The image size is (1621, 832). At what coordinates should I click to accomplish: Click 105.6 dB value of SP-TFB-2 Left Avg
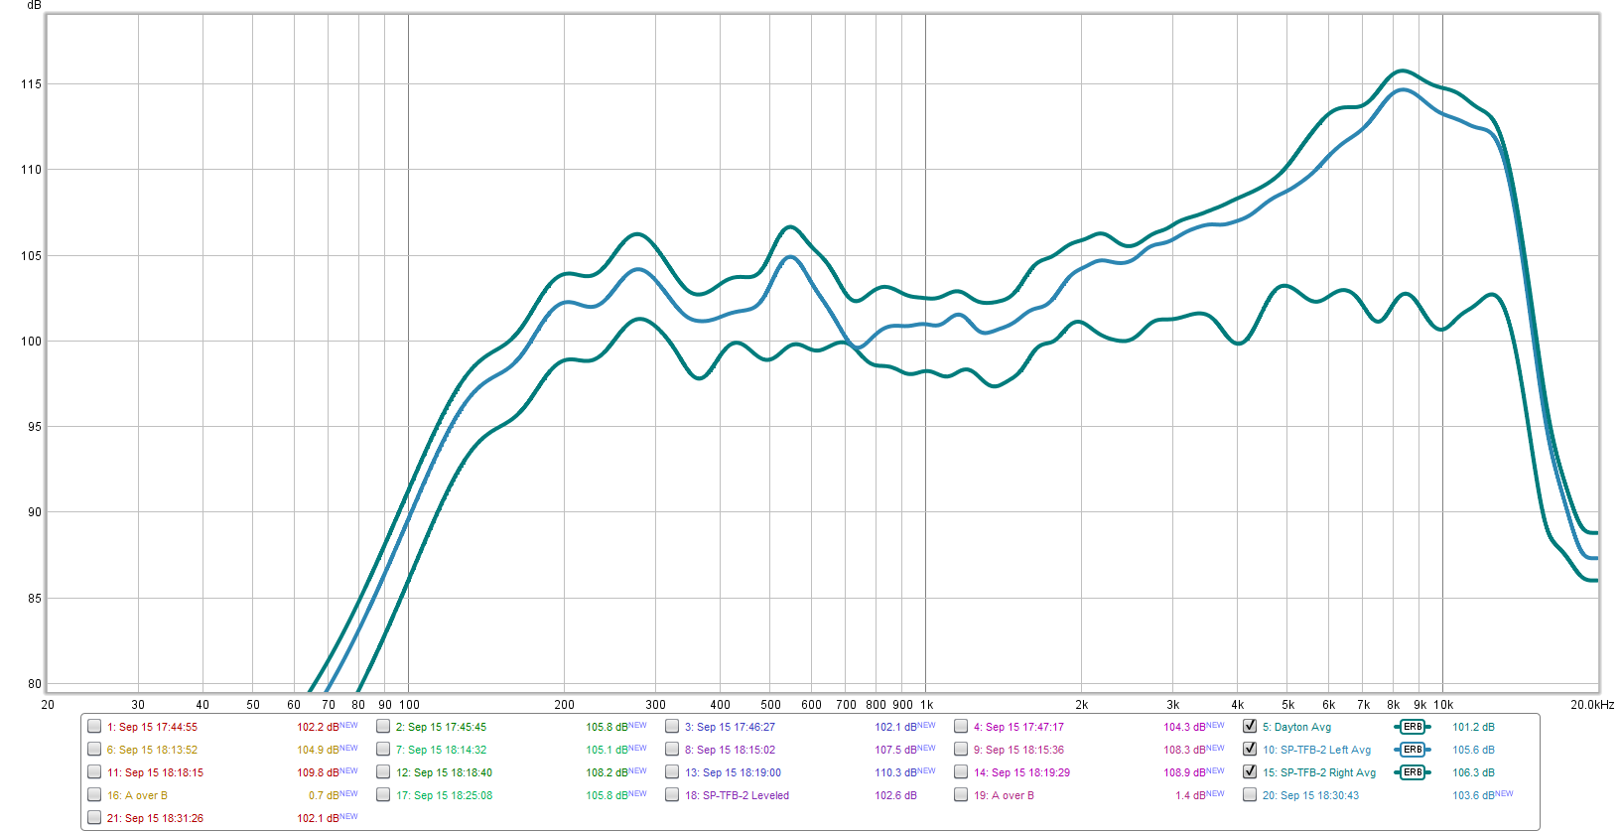click(x=1473, y=751)
